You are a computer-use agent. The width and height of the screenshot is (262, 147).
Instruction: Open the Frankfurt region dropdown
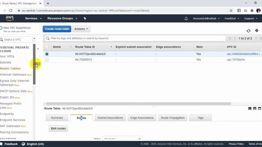tap(232, 18)
